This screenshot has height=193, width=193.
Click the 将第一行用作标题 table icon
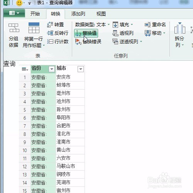coord(34,28)
